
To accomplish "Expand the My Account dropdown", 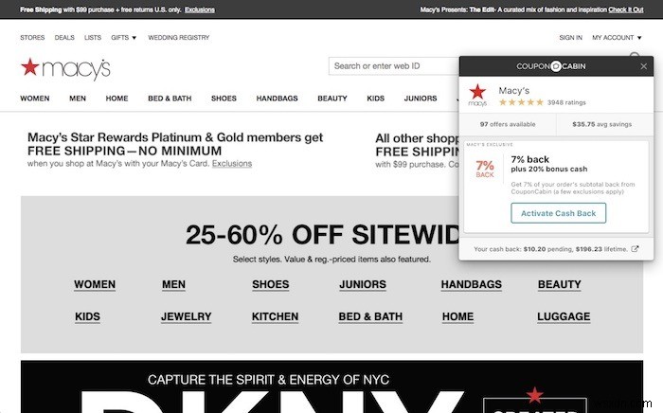I will coord(617,38).
